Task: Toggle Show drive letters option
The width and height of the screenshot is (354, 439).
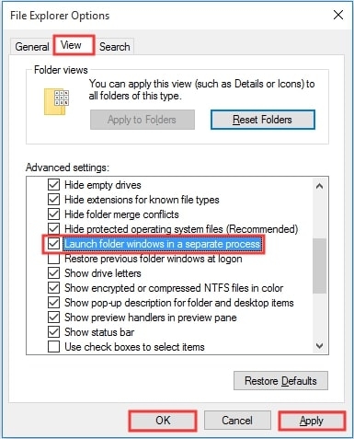Action: click(x=53, y=273)
